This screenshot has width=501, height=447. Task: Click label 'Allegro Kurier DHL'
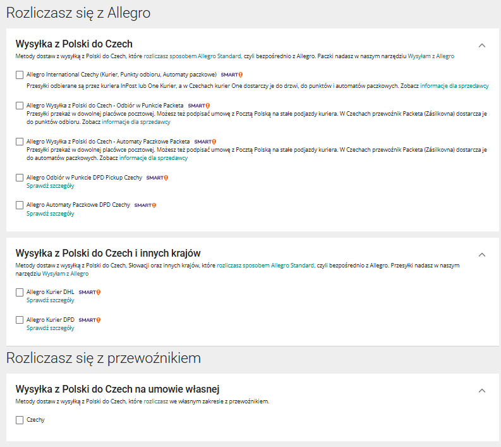point(50,292)
